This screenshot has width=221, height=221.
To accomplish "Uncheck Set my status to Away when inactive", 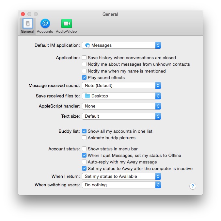I will 84,168.
